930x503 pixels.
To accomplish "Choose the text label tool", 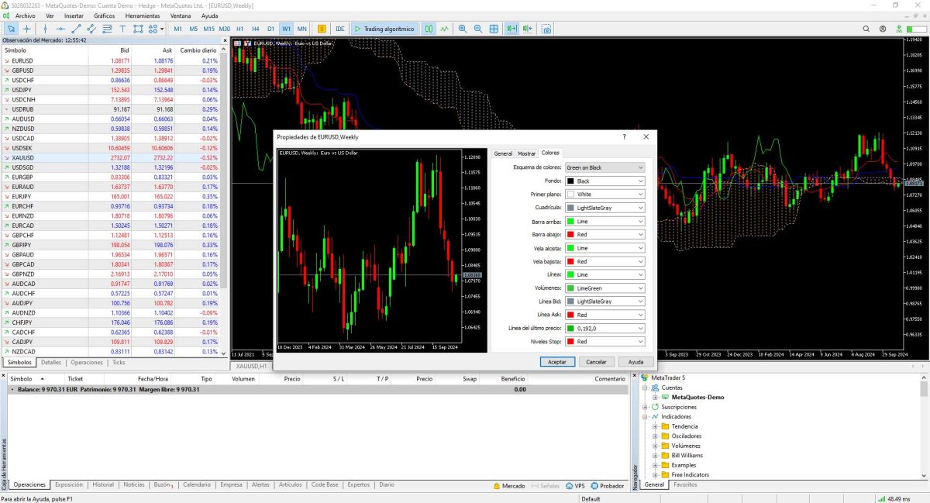I will pos(122,29).
